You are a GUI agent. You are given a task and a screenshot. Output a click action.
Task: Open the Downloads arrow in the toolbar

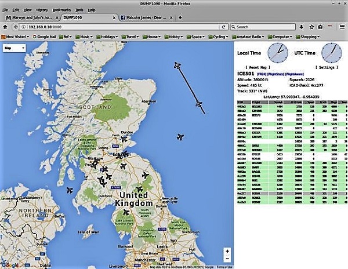tap(302, 27)
